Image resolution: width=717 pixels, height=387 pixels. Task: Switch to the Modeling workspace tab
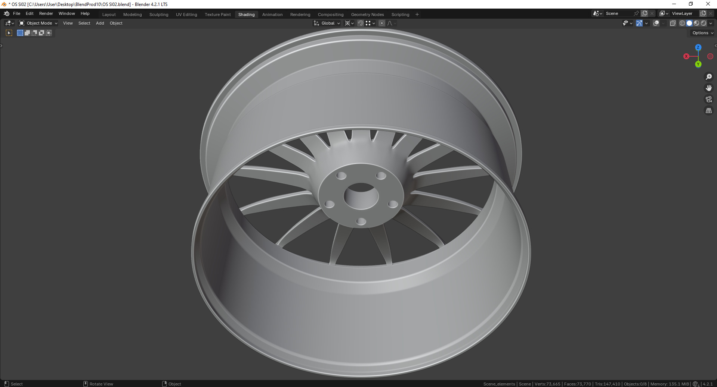tap(133, 15)
